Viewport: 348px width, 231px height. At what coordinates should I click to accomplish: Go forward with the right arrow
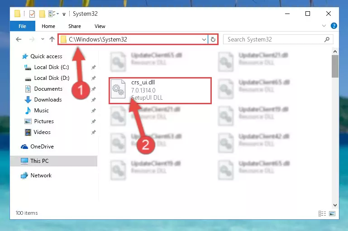32,39
